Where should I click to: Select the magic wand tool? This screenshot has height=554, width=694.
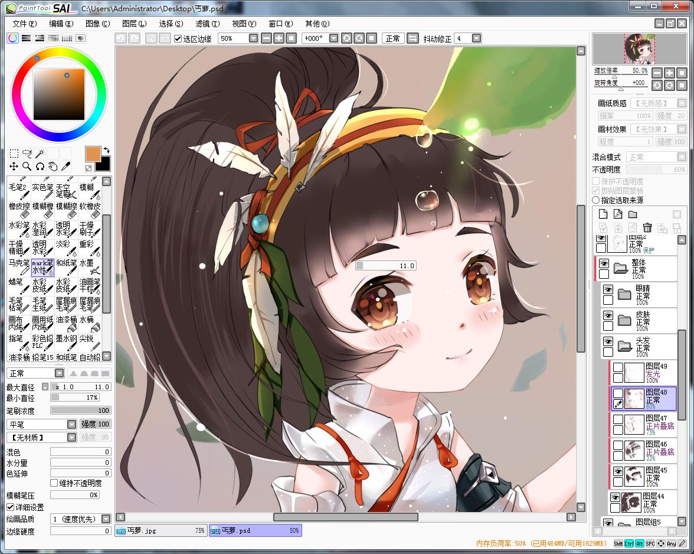pos(40,153)
